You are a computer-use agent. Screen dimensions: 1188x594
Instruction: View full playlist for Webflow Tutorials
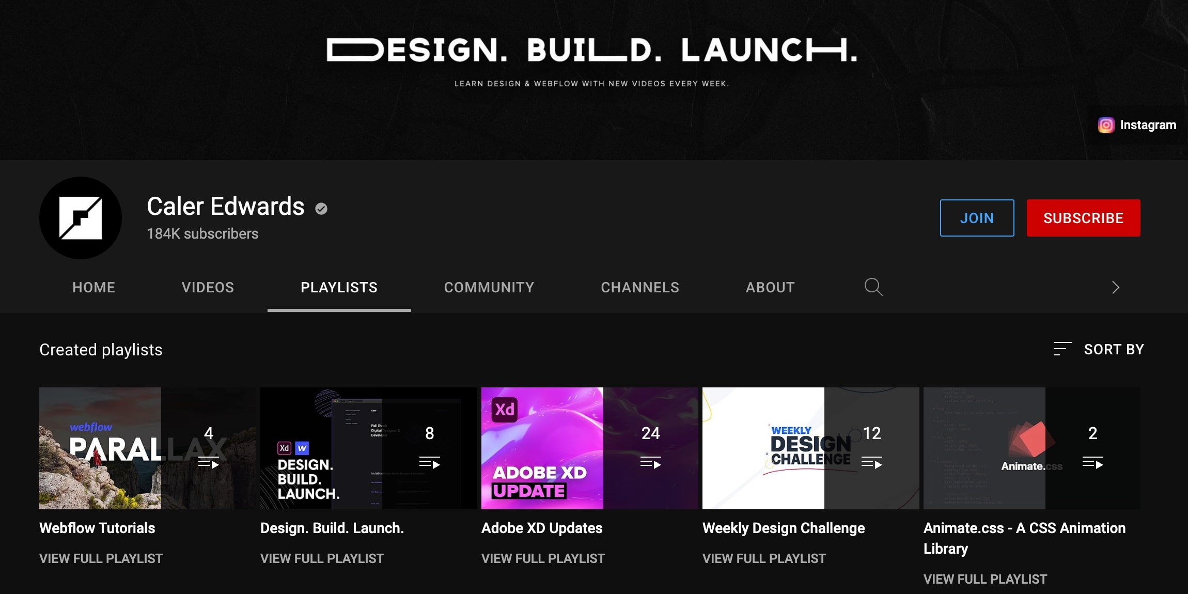(101, 558)
